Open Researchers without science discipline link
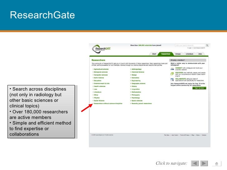Image resolution: width=227 pixels, height=170 pixels. 108,103
